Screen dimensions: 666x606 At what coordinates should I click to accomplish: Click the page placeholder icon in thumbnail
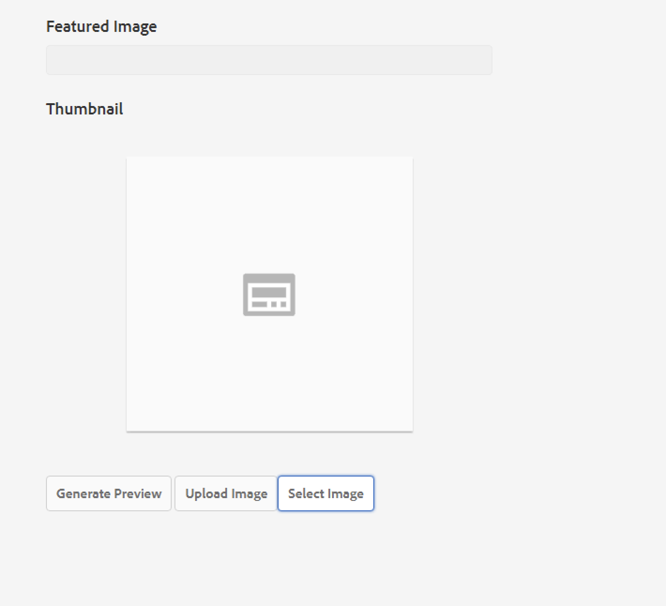[269, 295]
